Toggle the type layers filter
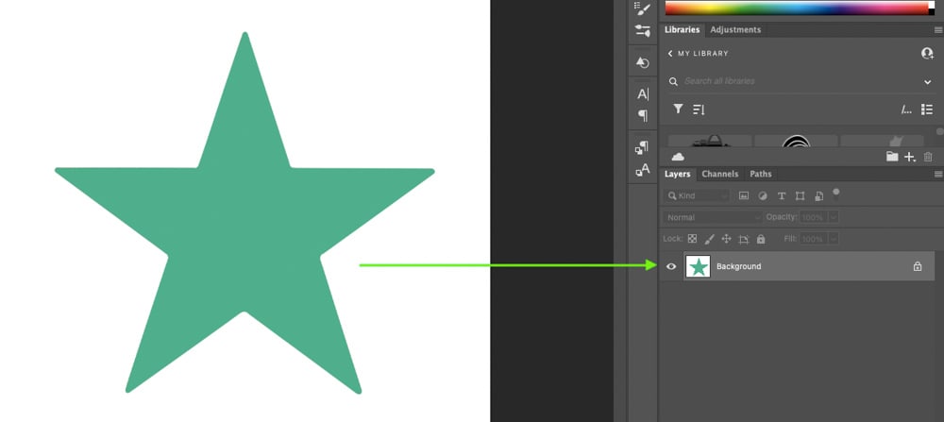The image size is (944, 422). [x=782, y=195]
